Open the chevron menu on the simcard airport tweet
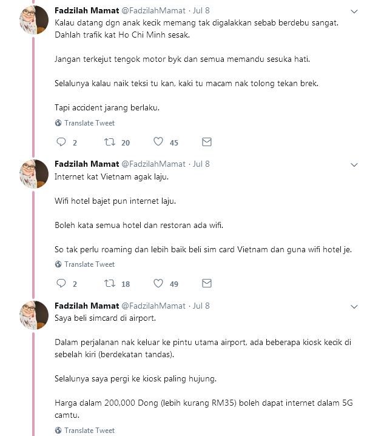This screenshot has height=436, width=370. (x=354, y=307)
